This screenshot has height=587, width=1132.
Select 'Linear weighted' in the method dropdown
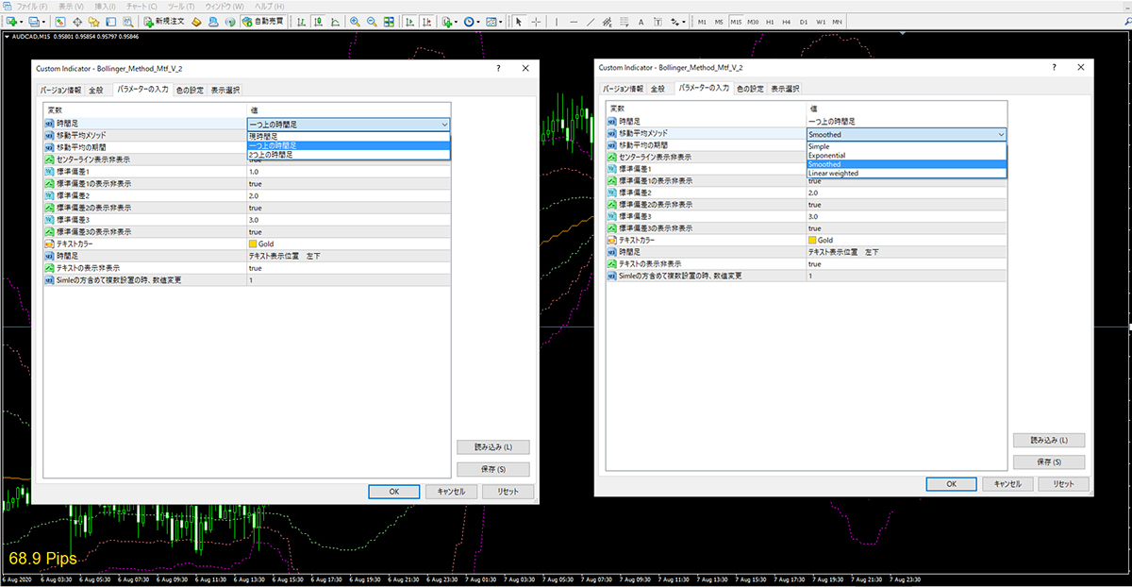point(833,174)
